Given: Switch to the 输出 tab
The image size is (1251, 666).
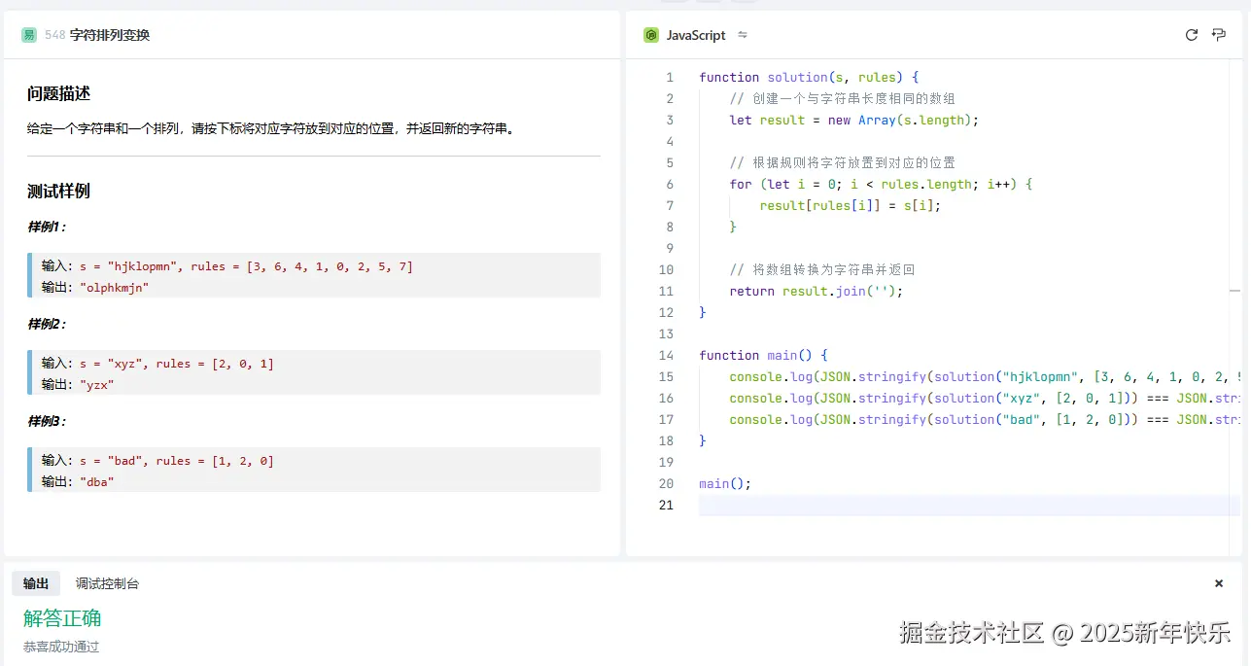Looking at the screenshot, I should 36,583.
